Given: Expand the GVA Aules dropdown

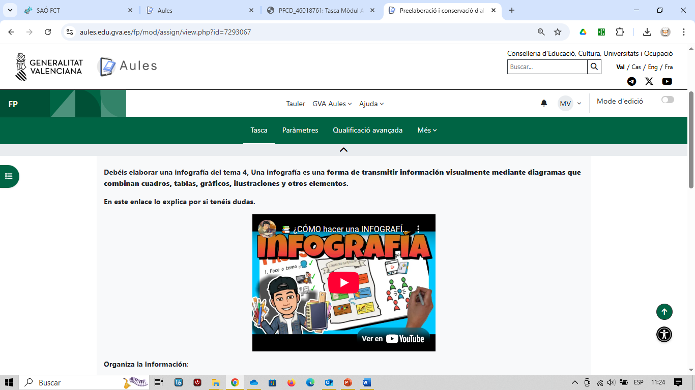Looking at the screenshot, I should pos(332,104).
